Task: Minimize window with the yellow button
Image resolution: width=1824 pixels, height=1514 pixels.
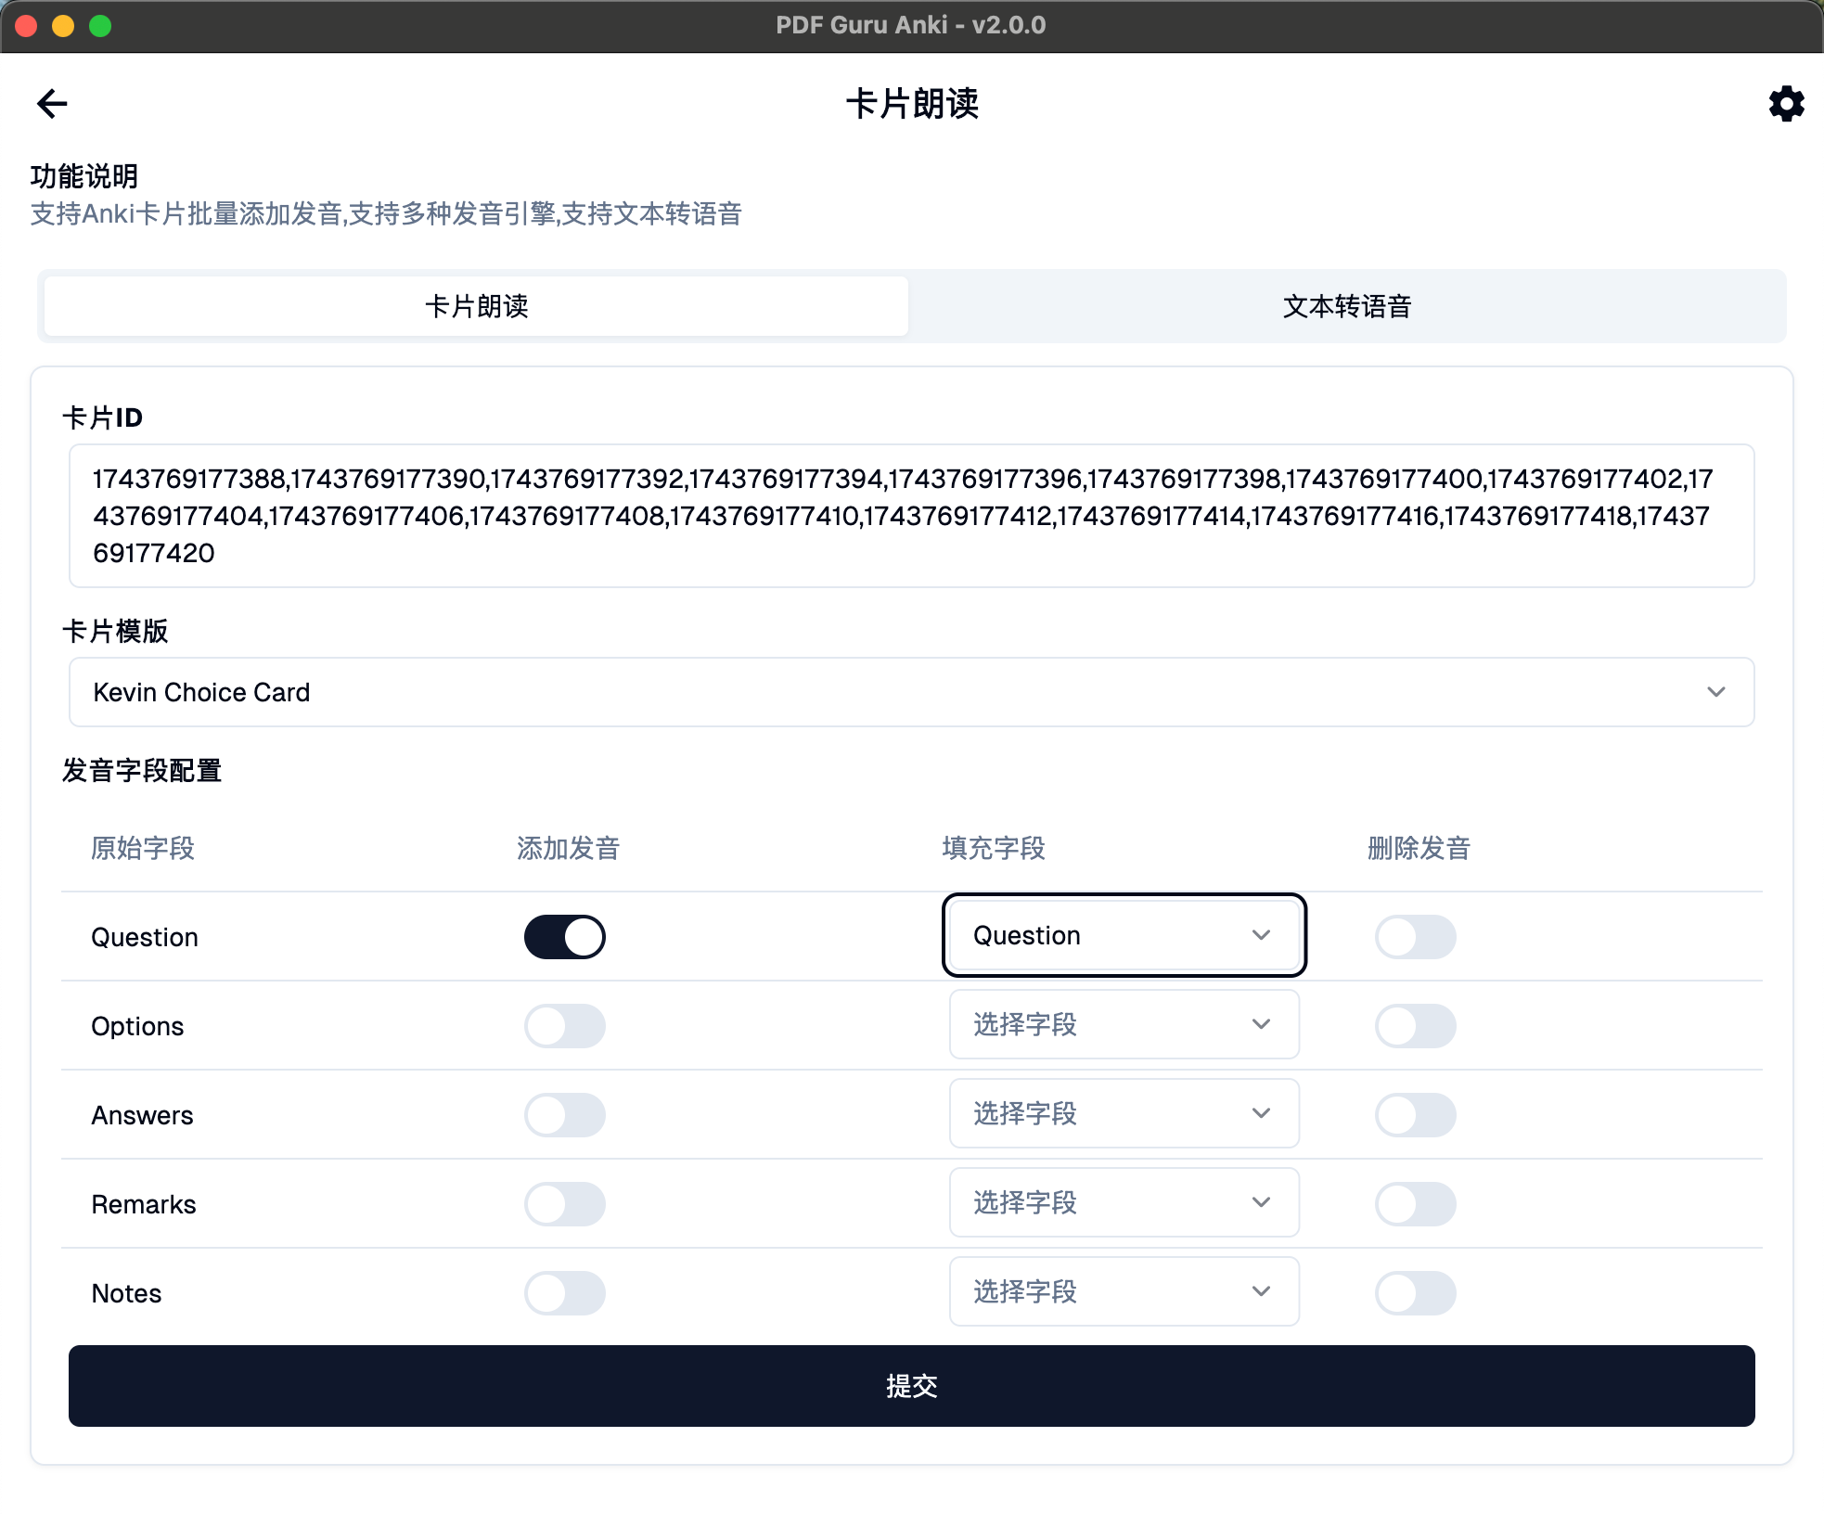Action: point(63,26)
